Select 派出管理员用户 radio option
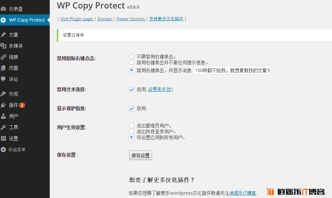The height and width of the screenshot is (198, 332). (131, 125)
